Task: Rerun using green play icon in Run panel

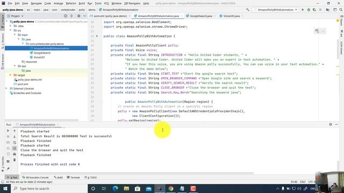Action: tap(8, 131)
